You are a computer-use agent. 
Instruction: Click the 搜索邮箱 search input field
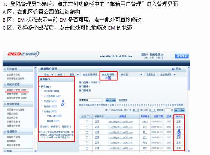pos(91,100)
